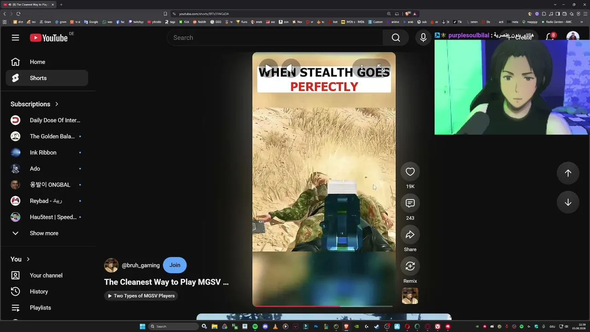
Task: Open the comments showing 243
Action: pyautogui.click(x=410, y=203)
